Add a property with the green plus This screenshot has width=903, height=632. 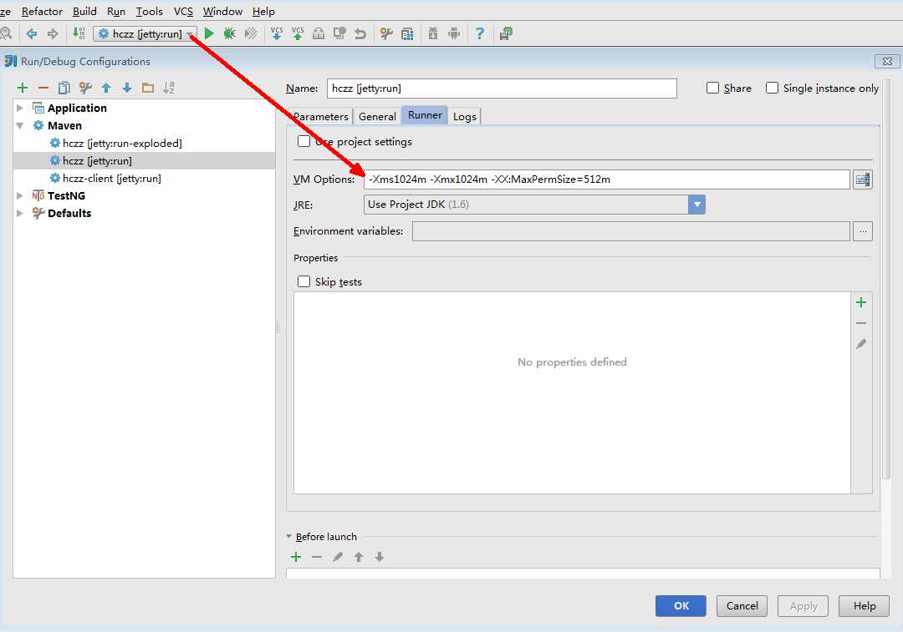(861, 302)
